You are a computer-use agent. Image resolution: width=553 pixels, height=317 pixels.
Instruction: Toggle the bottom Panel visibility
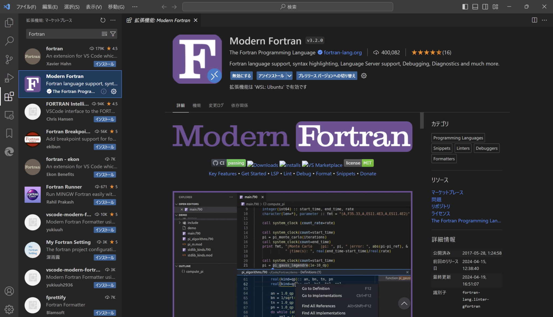point(475,6)
